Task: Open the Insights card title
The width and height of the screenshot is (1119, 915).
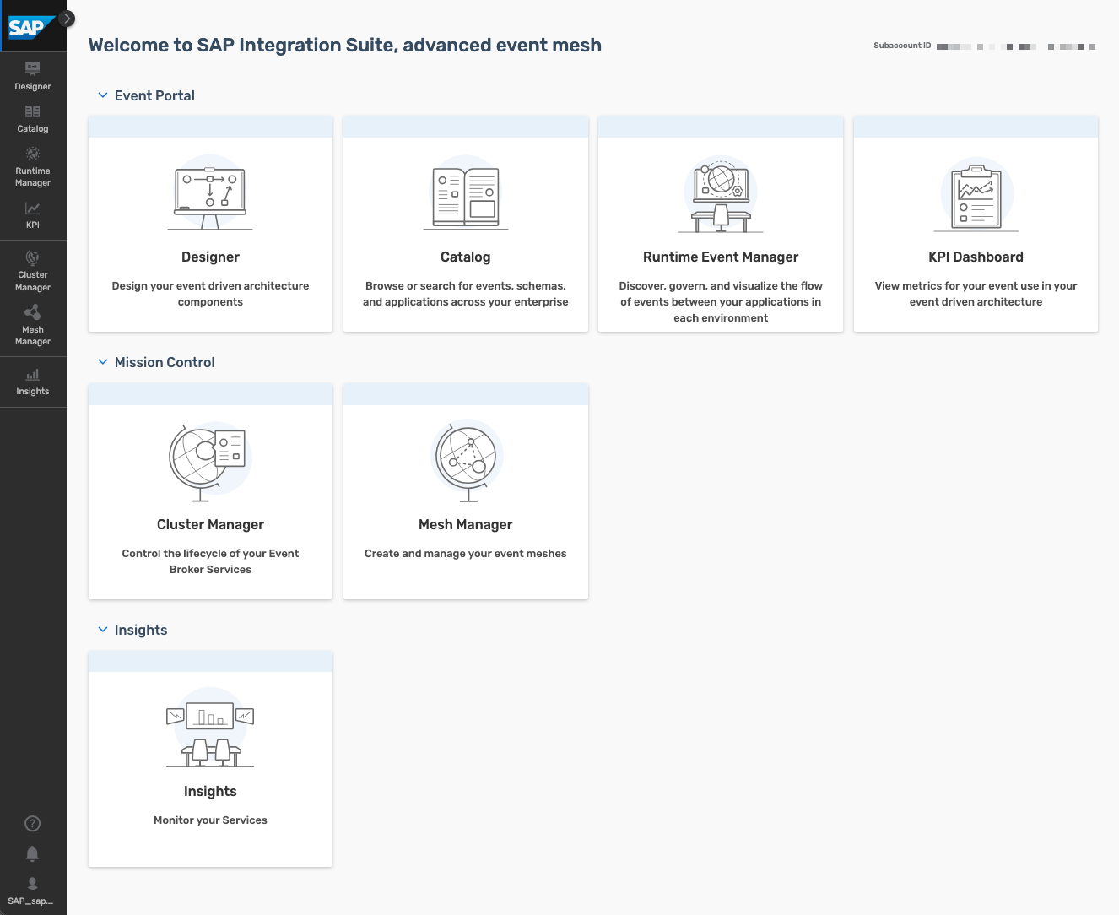Action: tap(210, 791)
